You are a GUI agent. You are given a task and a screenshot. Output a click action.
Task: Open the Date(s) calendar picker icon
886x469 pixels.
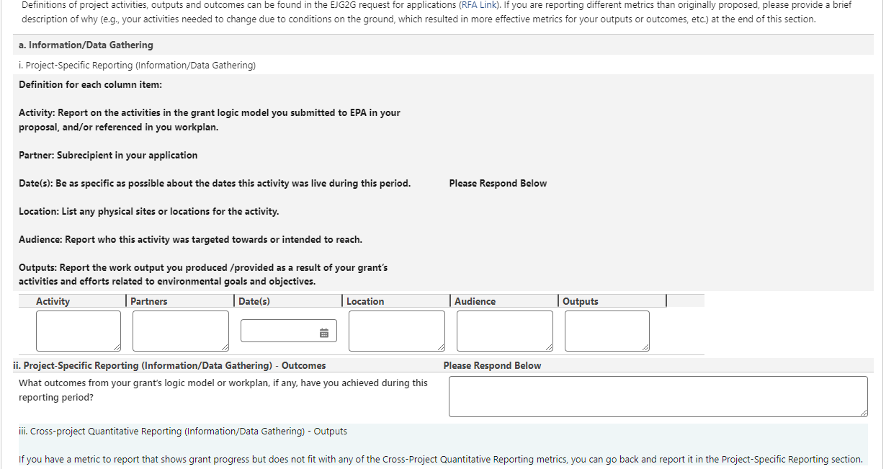[x=324, y=333]
